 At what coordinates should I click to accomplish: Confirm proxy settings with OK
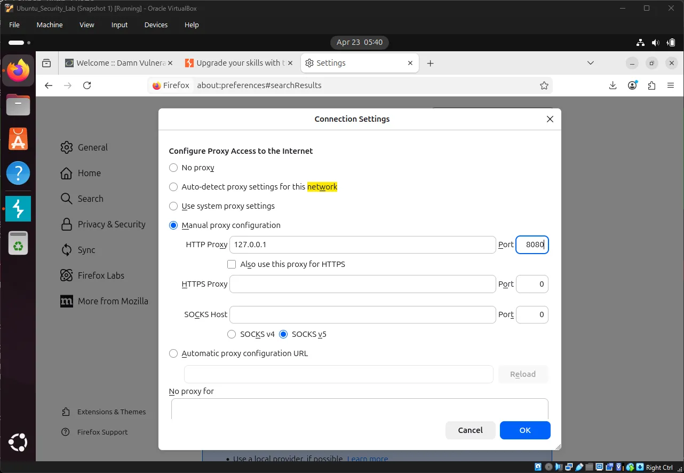pos(524,430)
